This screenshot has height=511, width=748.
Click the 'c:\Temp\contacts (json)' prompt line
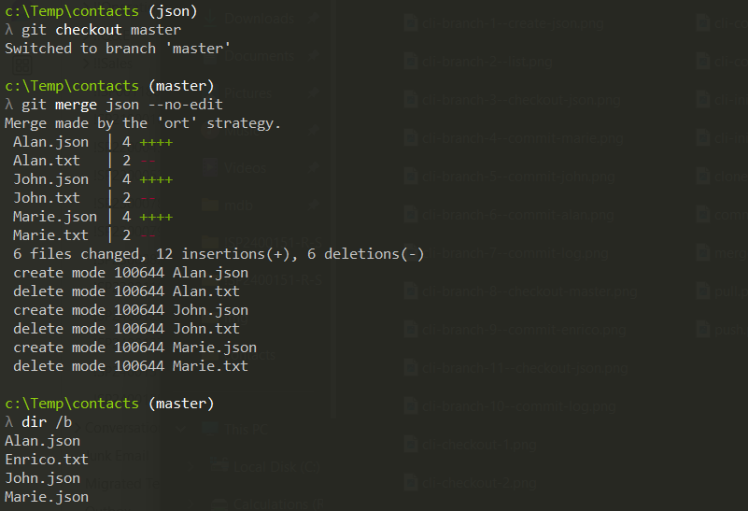101,11
